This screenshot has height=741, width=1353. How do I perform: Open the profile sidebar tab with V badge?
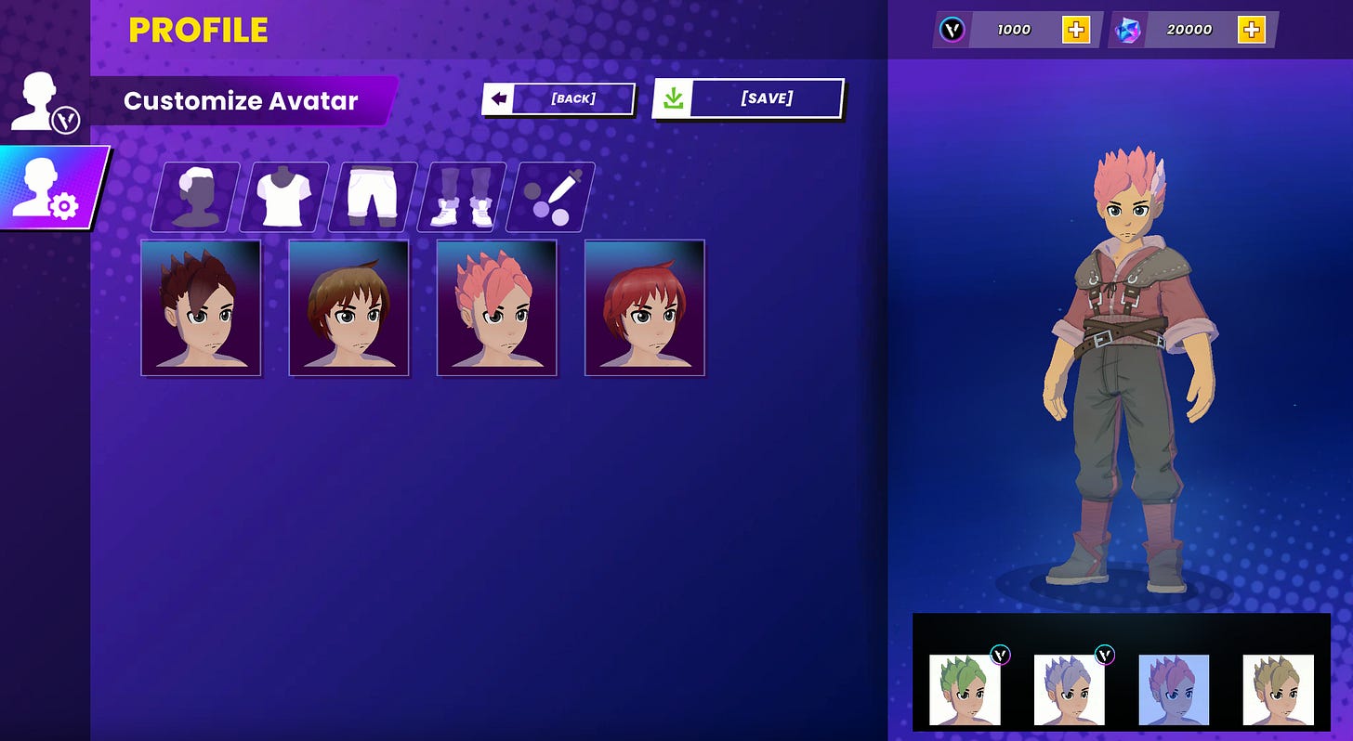click(x=45, y=101)
